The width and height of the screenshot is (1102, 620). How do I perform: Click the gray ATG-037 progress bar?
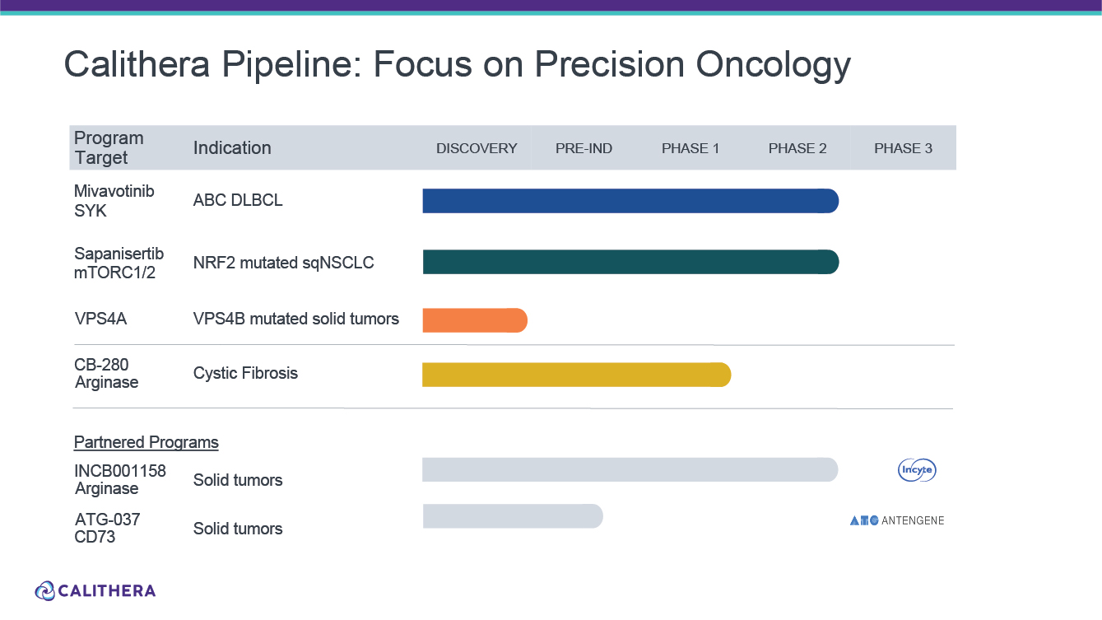pyautogui.click(x=512, y=516)
